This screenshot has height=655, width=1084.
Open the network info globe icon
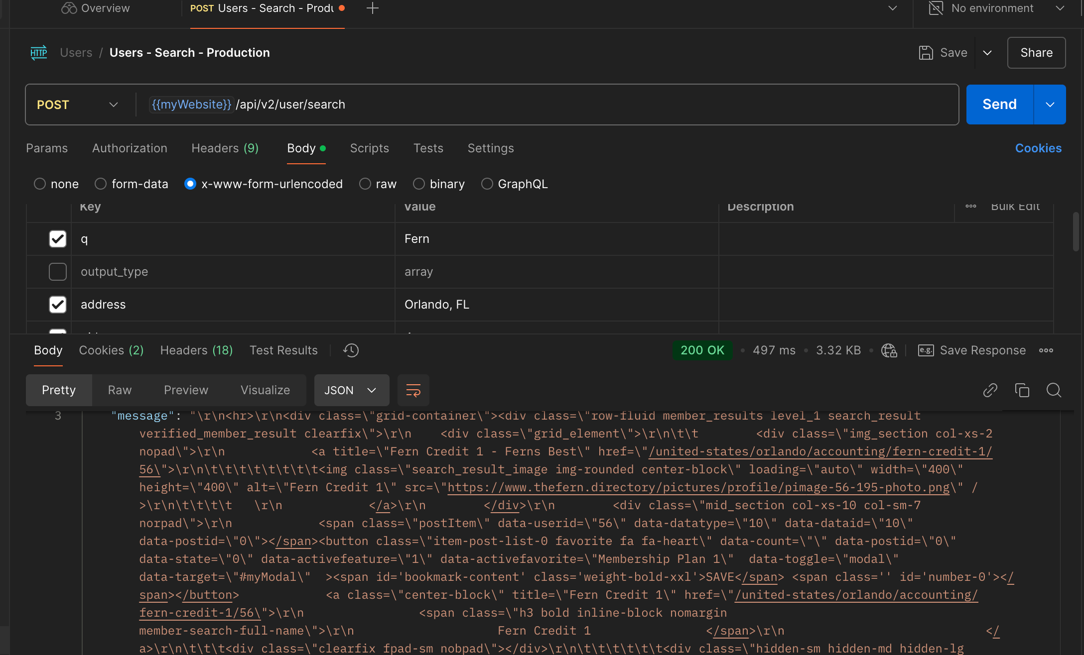889,350
